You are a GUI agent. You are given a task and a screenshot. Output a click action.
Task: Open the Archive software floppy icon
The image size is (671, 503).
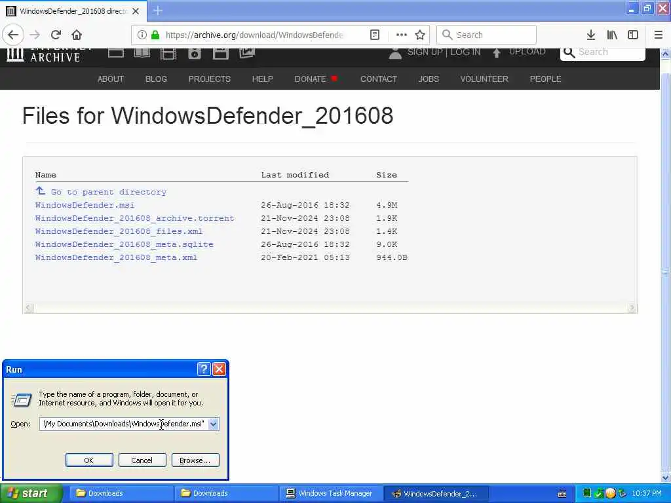tap(220, 54)
